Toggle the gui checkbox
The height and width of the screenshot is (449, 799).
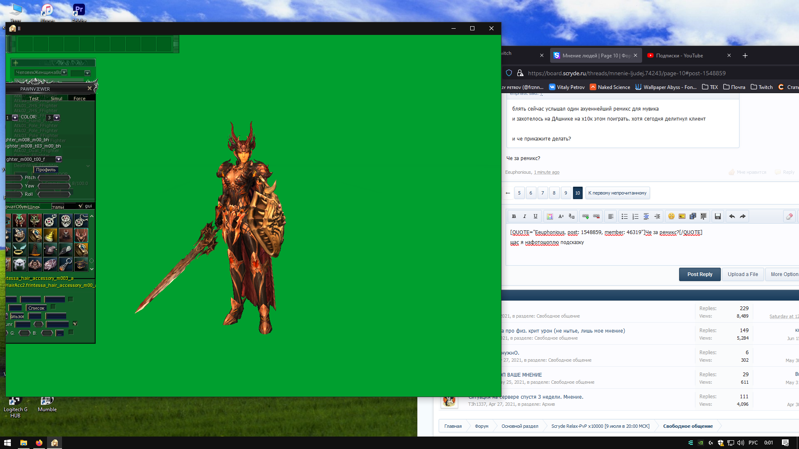coord(81,206)
